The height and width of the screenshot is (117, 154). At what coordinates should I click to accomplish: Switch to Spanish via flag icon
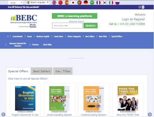click(67, 3)
